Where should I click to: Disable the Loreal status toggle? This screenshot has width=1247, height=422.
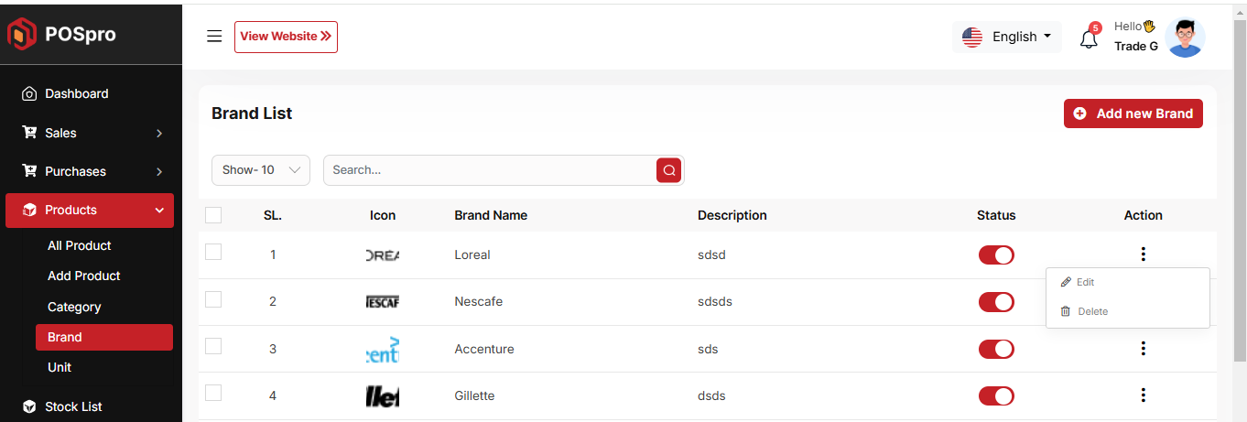[x=996, y=254]
